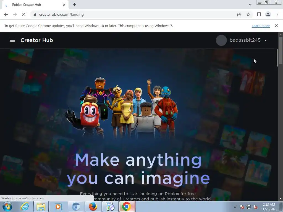Dismiss the Chrome update notification bar
The image size is (283, 212).
(276, 26)
